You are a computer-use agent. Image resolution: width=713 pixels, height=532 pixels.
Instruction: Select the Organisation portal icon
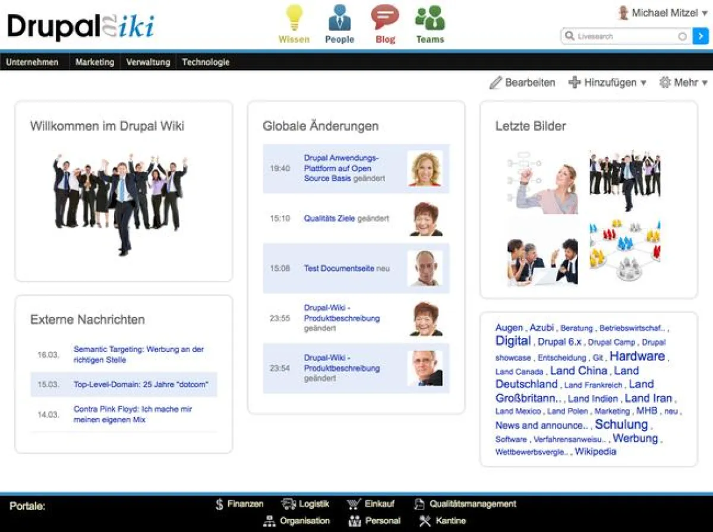269,521
